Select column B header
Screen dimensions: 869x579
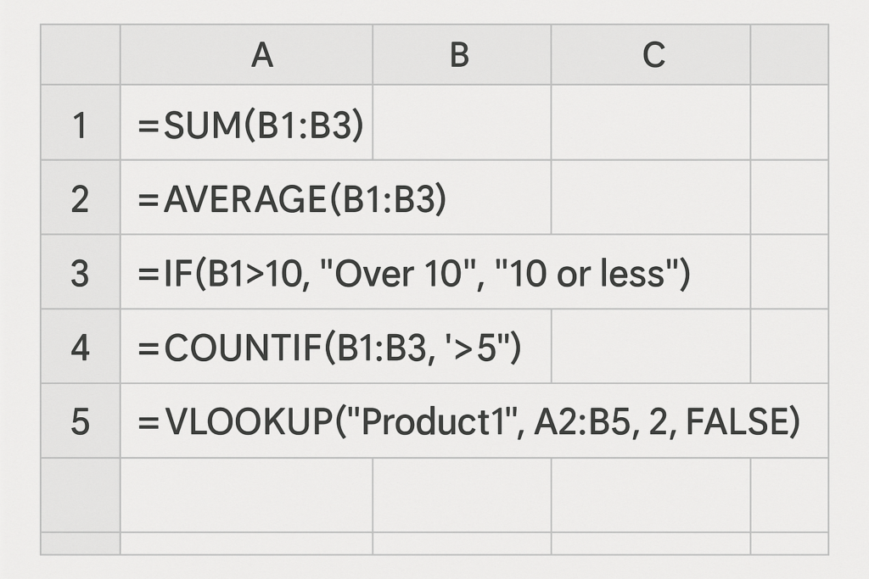(x=462, y=54)
